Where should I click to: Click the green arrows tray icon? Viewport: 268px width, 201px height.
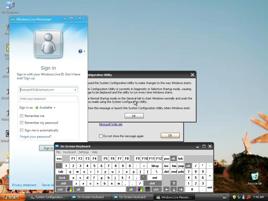tap(239, 197)
